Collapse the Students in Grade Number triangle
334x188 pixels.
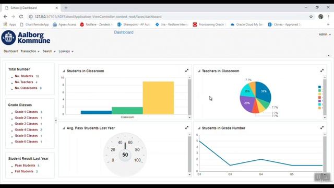199,128
